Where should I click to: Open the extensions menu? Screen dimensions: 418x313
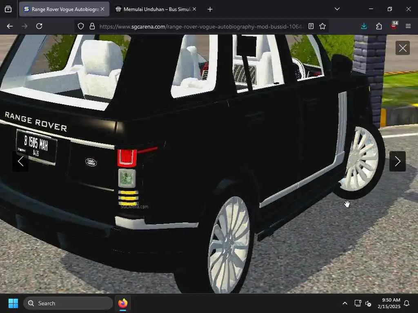click(379, 26)
